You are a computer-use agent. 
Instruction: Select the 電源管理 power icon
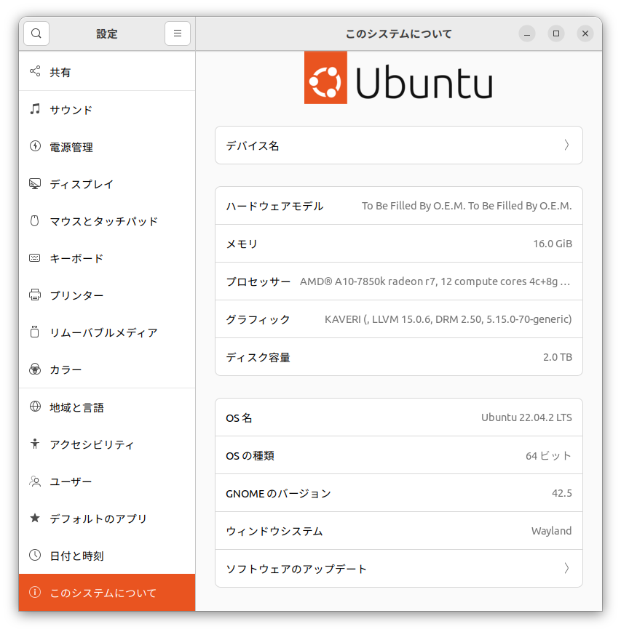tap(35, 147)
